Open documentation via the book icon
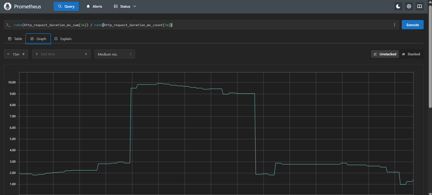The image size is (432, 195). click(x=419, y=6)
